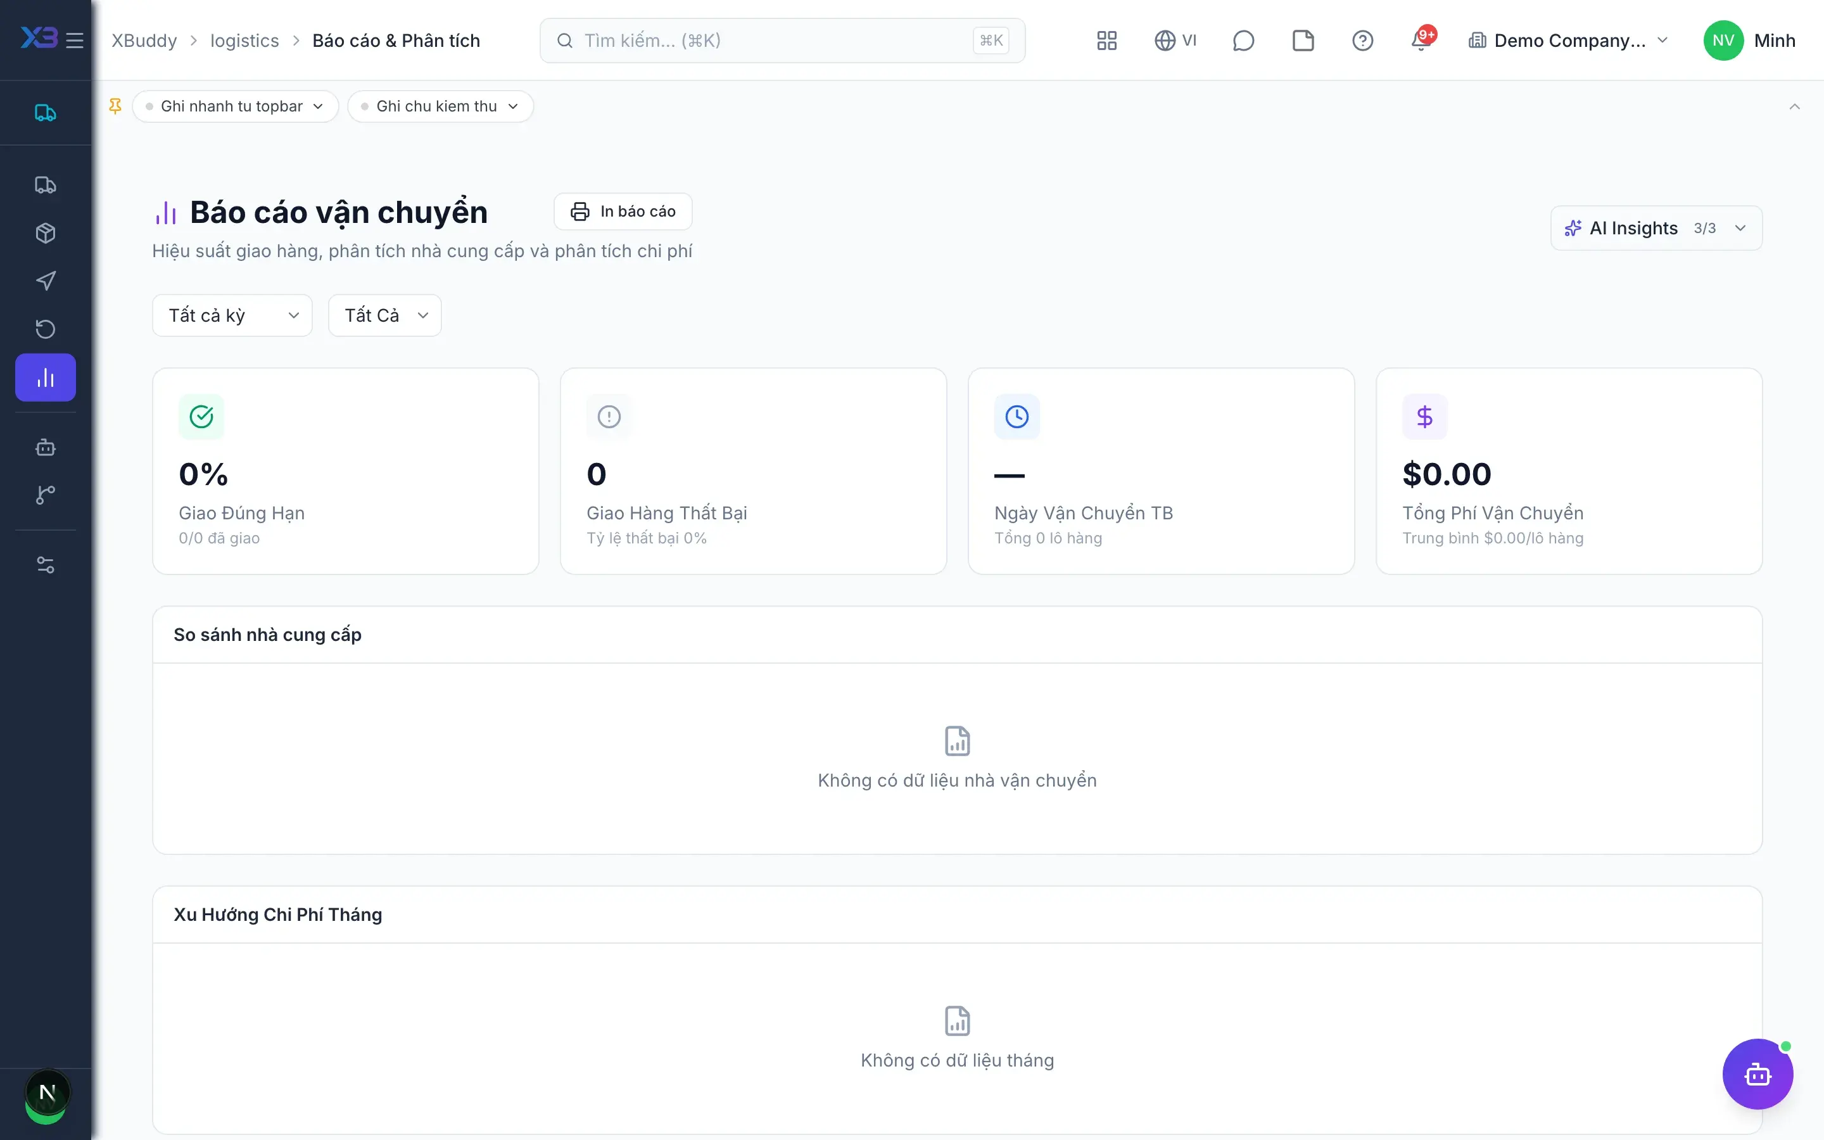Go to XBuddy breadcrumb link
Image resolution: width=1824 pixels, height=1140 pixels.
tap(144, 40)
